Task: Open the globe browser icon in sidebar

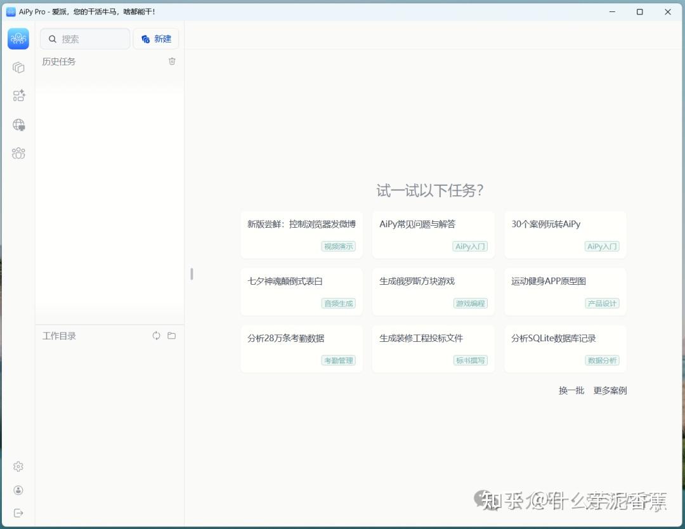Action: pos(18,125)
